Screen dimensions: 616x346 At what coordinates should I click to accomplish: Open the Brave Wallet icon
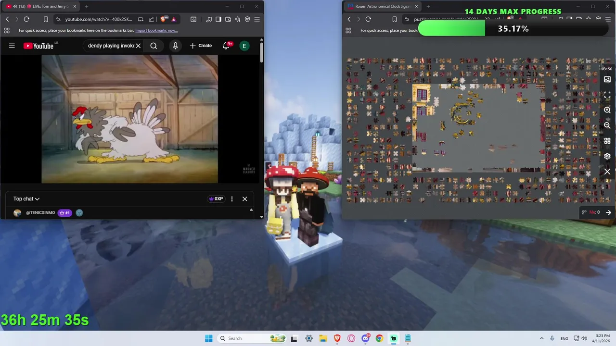[228, 19]
